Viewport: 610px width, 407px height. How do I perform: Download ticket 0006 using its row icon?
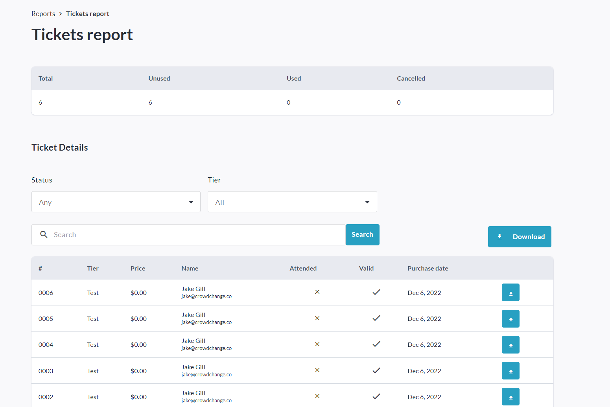[x=510, y=293]
